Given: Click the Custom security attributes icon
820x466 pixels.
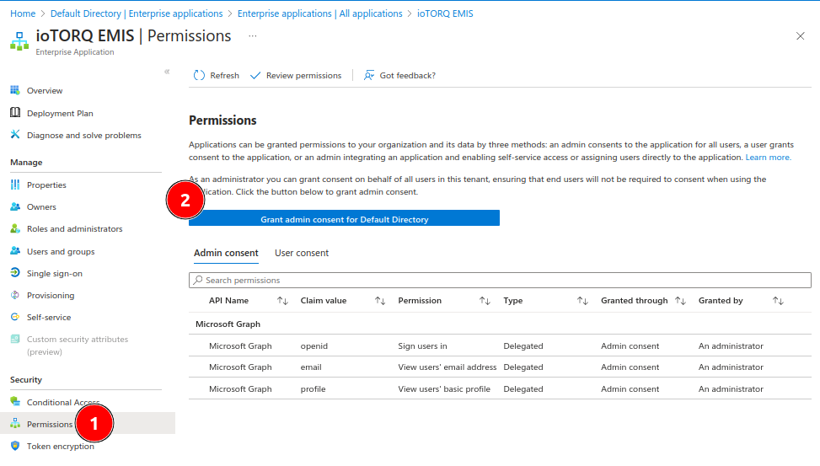Looking at the screenshot, I should pyautogui.click(x=15, y=339).
